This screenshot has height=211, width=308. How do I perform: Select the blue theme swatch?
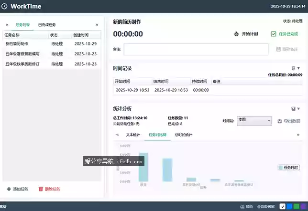pyautogui.click(x=289, y=207)
